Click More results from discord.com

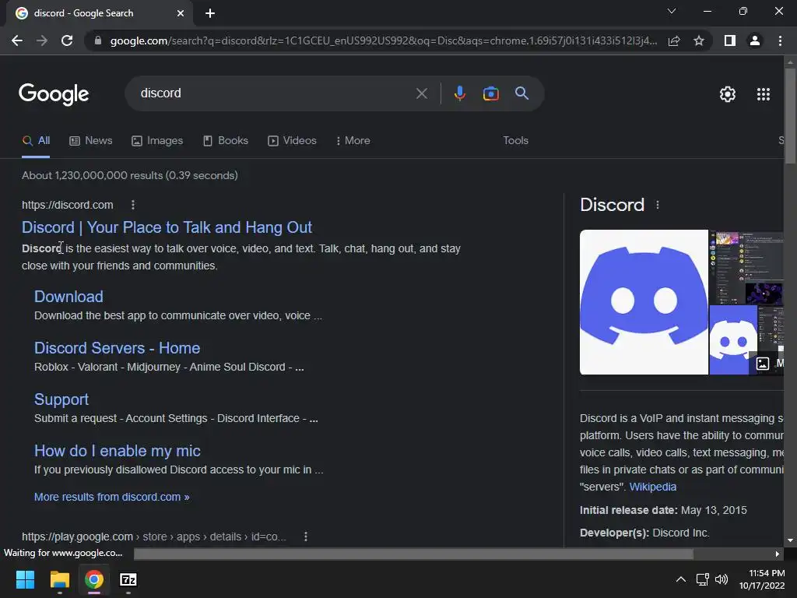coord(111,497)
